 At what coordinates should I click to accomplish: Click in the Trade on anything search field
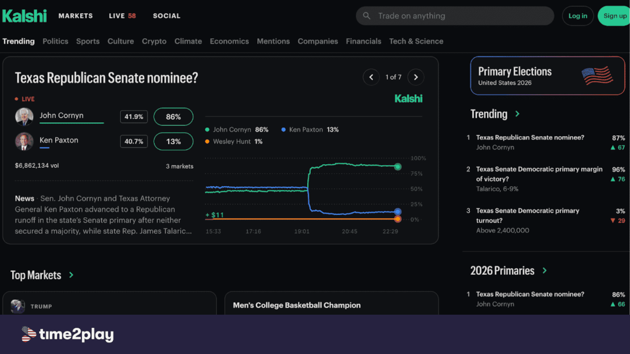(455, 16)
